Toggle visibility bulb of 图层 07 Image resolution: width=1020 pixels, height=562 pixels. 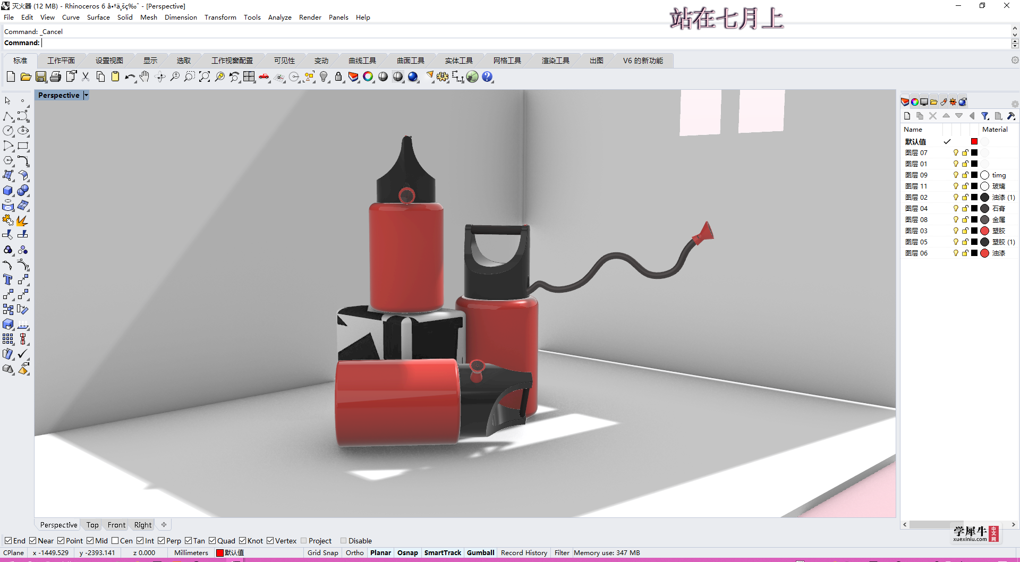[956, 153]
